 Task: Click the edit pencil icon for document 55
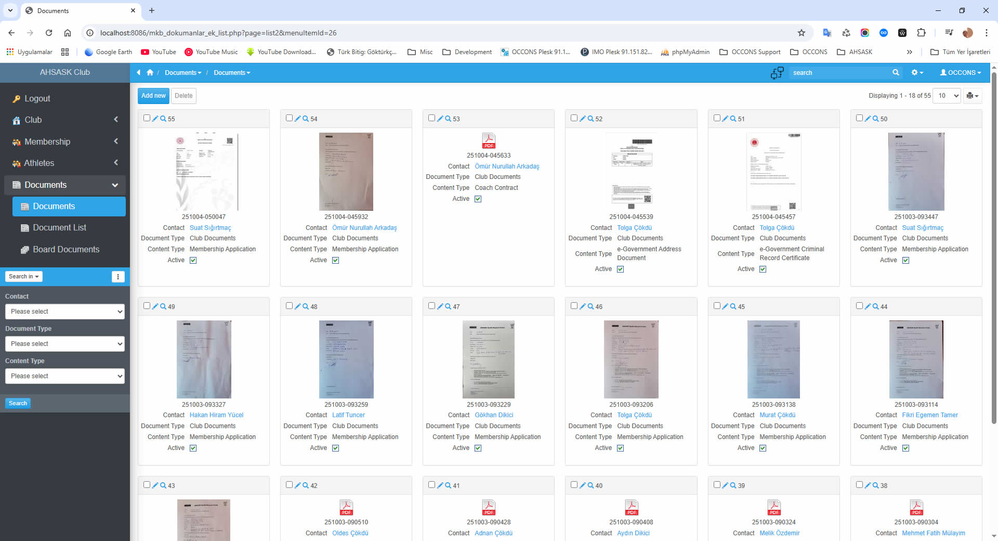155,119
